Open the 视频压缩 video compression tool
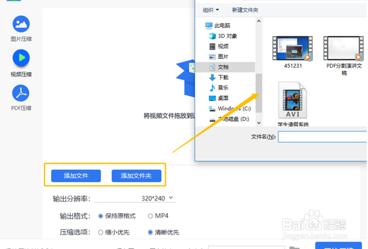Screen dimensions: 368x249 21,63
